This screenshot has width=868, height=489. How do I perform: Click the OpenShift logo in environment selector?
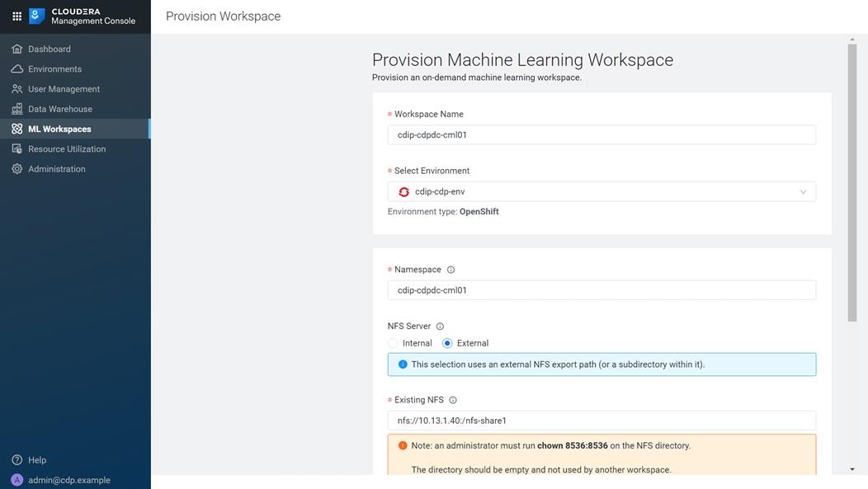(404, 191)
